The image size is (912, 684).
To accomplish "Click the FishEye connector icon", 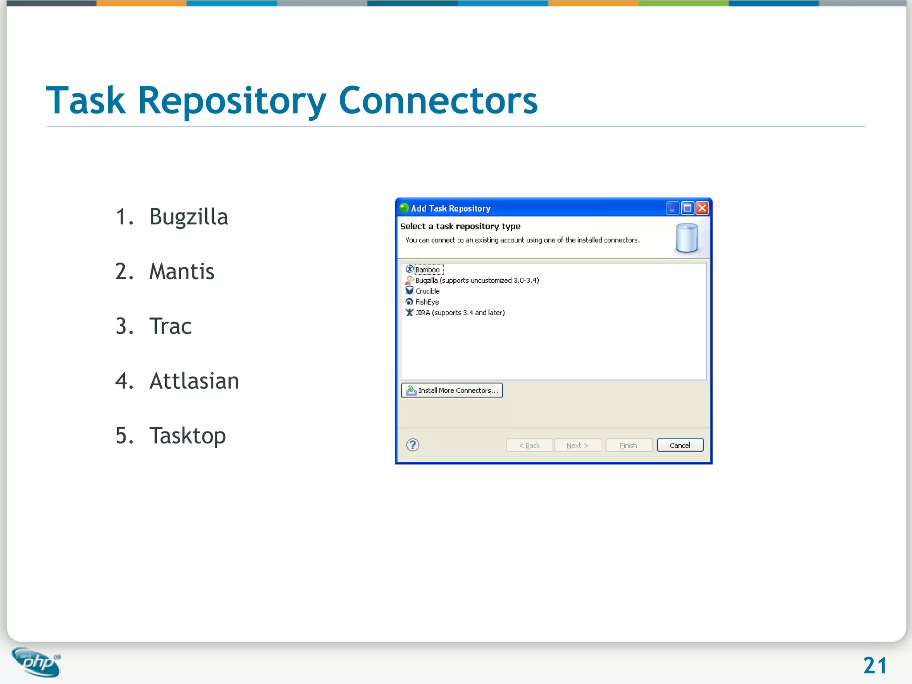I will 409,302.
